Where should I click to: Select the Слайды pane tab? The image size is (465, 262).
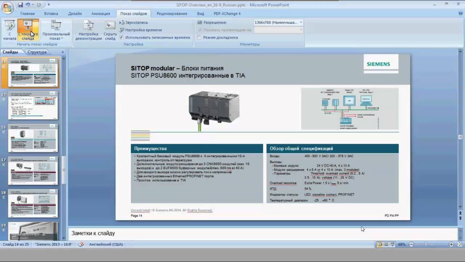click(10, 52)
